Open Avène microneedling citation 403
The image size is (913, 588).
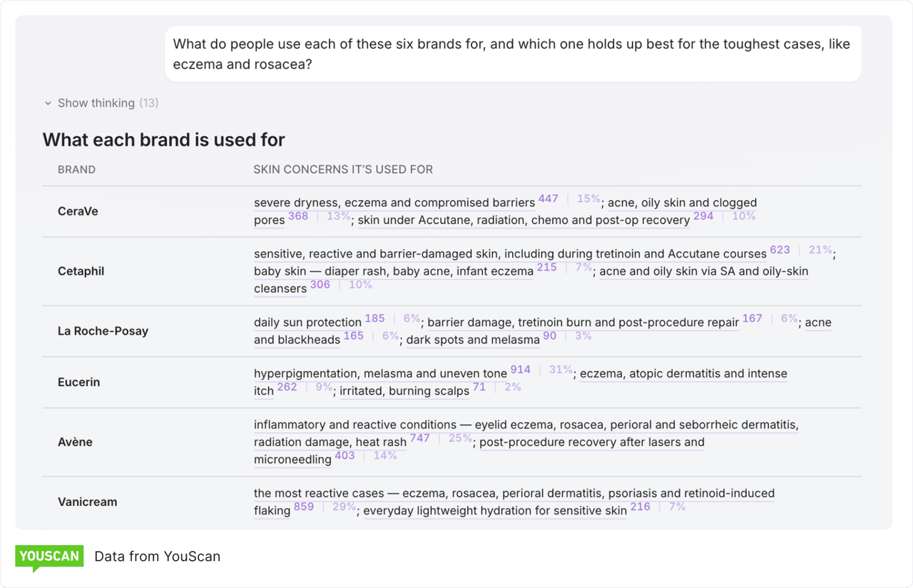click(345, 456)
